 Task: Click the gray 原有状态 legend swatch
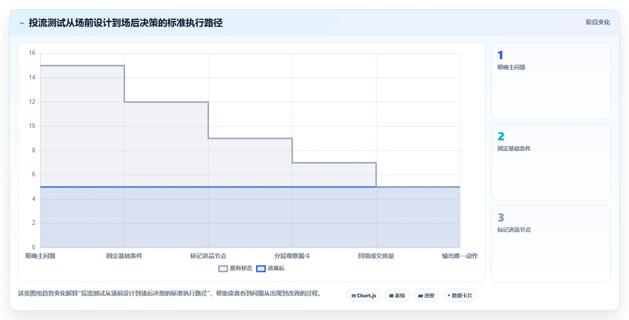click(223, 268)
